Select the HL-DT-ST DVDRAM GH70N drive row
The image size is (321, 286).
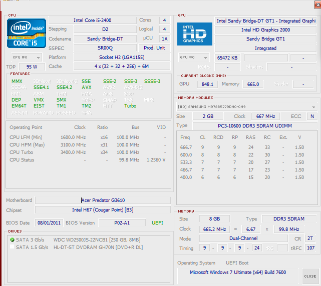89,247
